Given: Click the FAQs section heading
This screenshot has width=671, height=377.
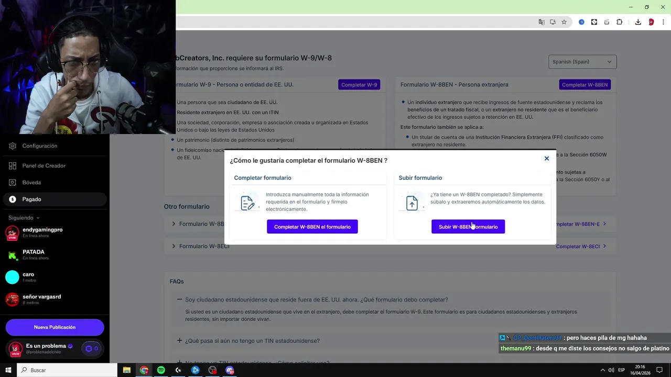Looking at the screenshot, I should 177,282.
